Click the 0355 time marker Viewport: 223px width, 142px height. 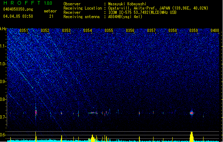point(109,31)
